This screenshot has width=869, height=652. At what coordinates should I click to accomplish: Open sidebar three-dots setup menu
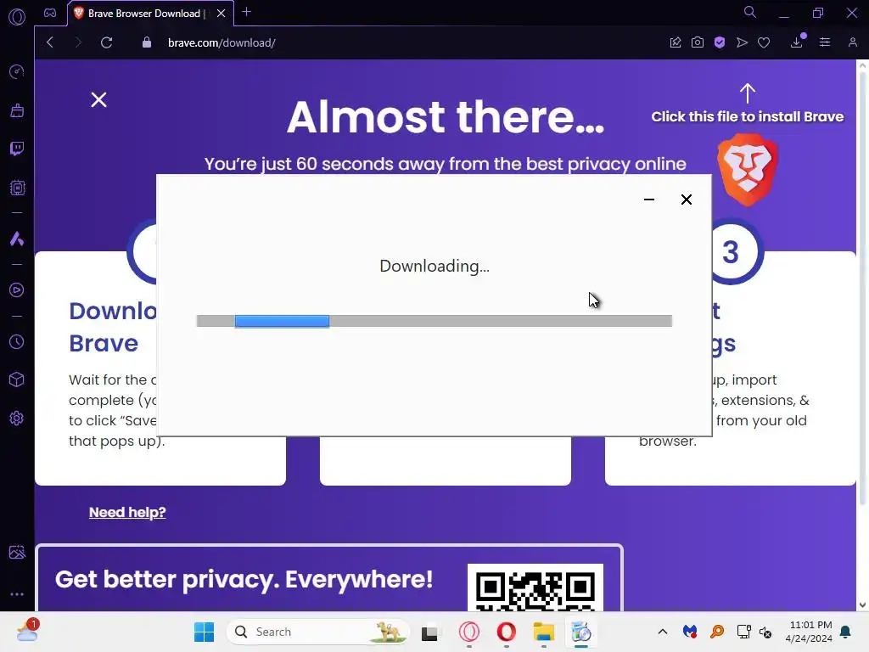pos(17,593)
